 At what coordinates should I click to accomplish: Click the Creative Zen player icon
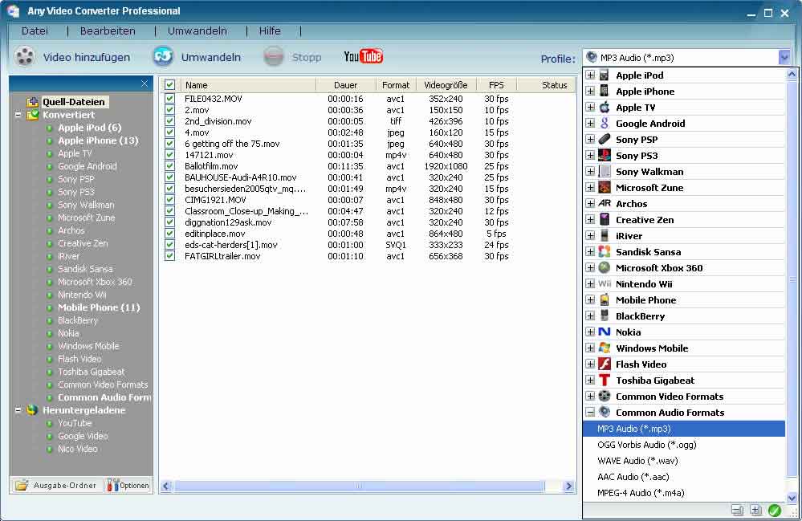605,219
